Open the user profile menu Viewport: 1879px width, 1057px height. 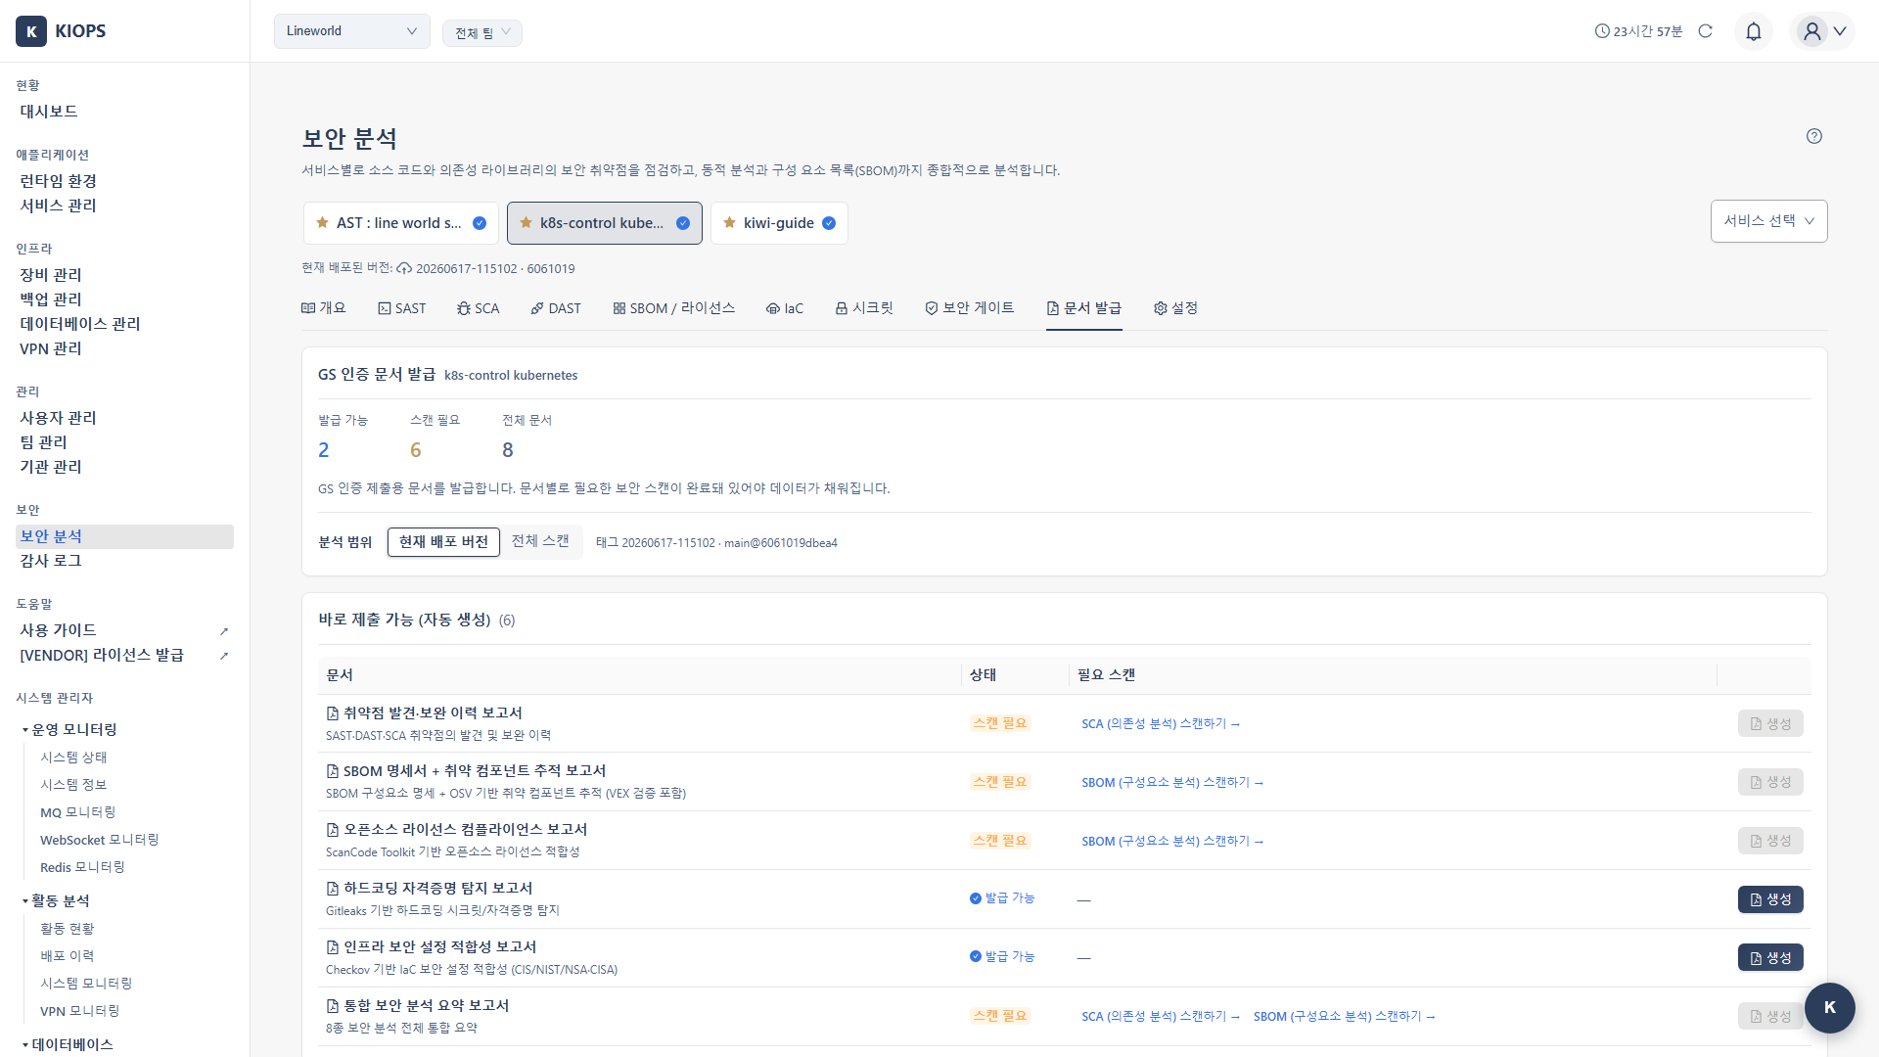point(1823,31)
